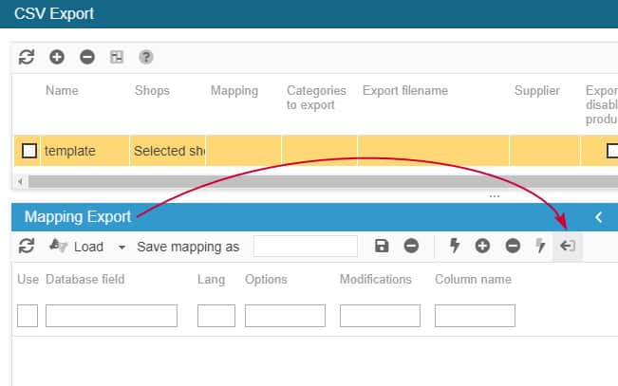Click the Export filename column header
This screenshot has height=386, width=618.
(405, 91)
